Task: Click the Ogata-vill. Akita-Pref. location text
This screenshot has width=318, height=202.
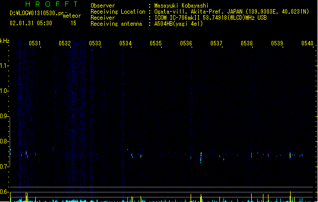Action: click(232, 12)
